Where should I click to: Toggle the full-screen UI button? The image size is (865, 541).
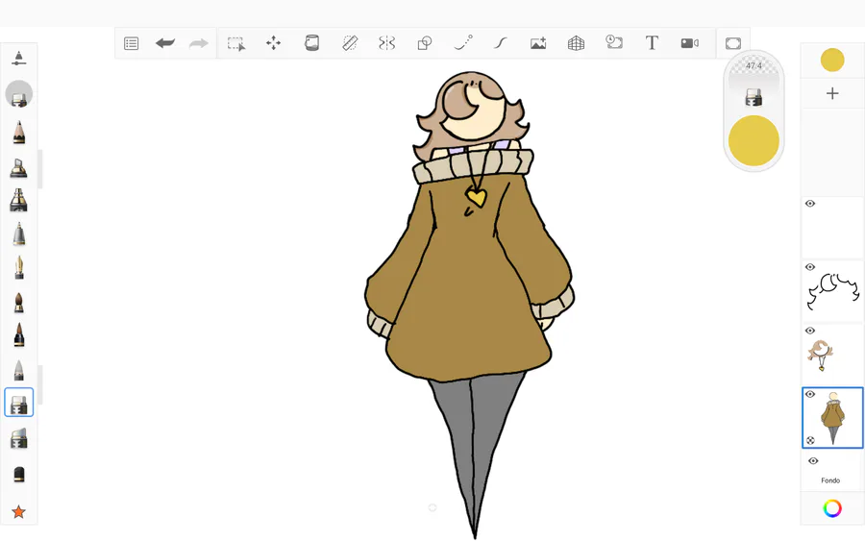click(x=733, y=43)
